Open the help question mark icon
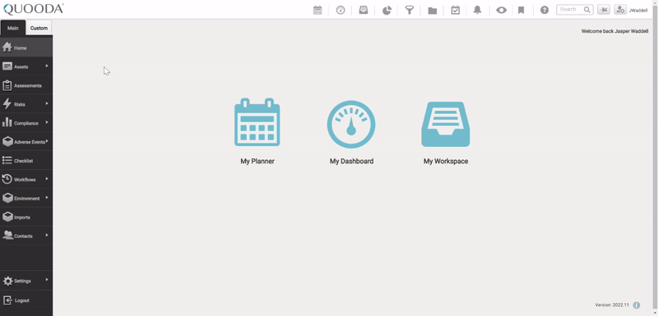The width and height of the screenshot is (658, 316). (544, 10)
